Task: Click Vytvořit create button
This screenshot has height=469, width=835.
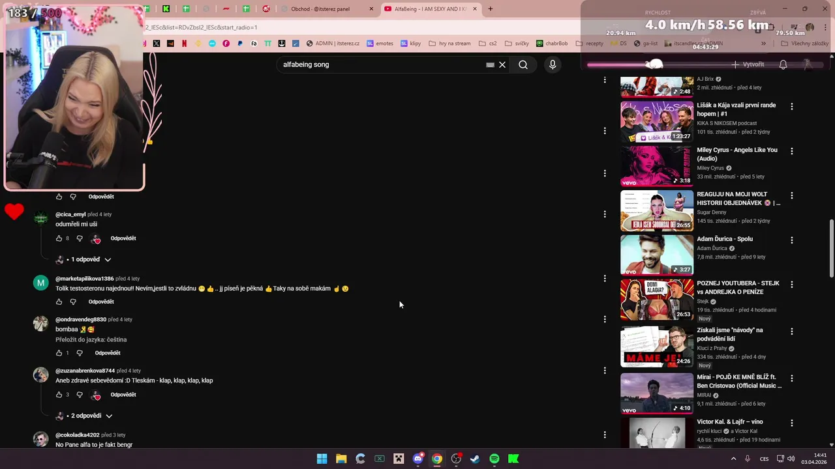Action: (748, 64)
